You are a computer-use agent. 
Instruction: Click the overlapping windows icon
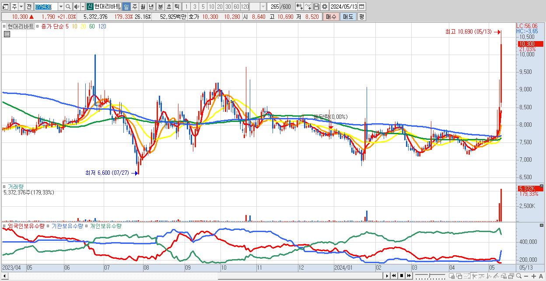[459, 276]
